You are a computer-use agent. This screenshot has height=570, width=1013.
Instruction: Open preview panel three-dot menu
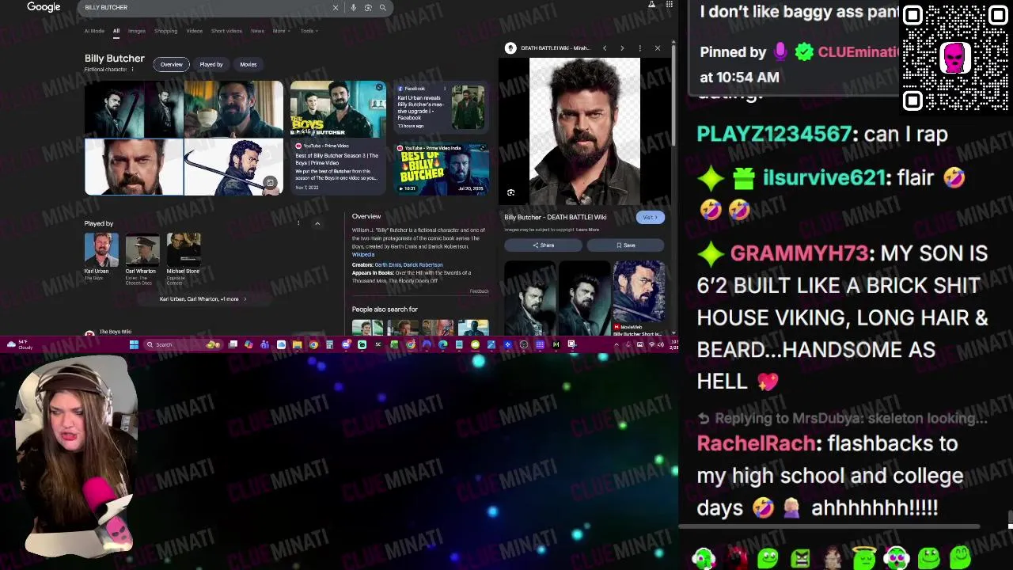[640, 48]
